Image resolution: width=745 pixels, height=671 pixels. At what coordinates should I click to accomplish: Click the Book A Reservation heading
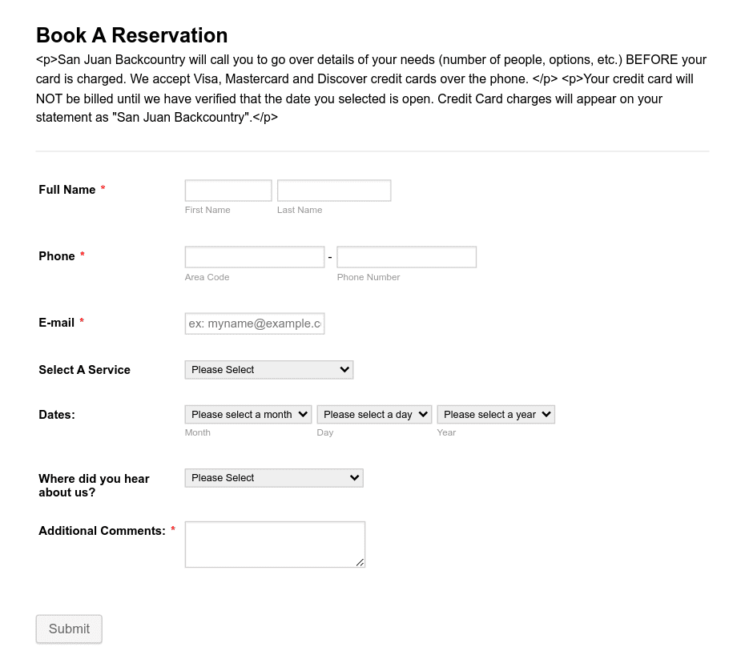click(132, 35)
